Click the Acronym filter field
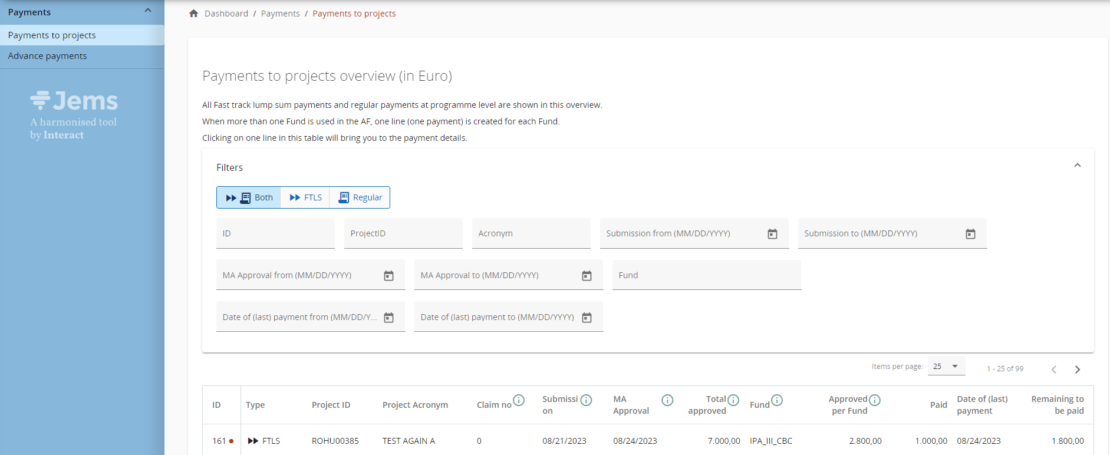This screenshot has width=1110, height=455. (x=531, y=233)
